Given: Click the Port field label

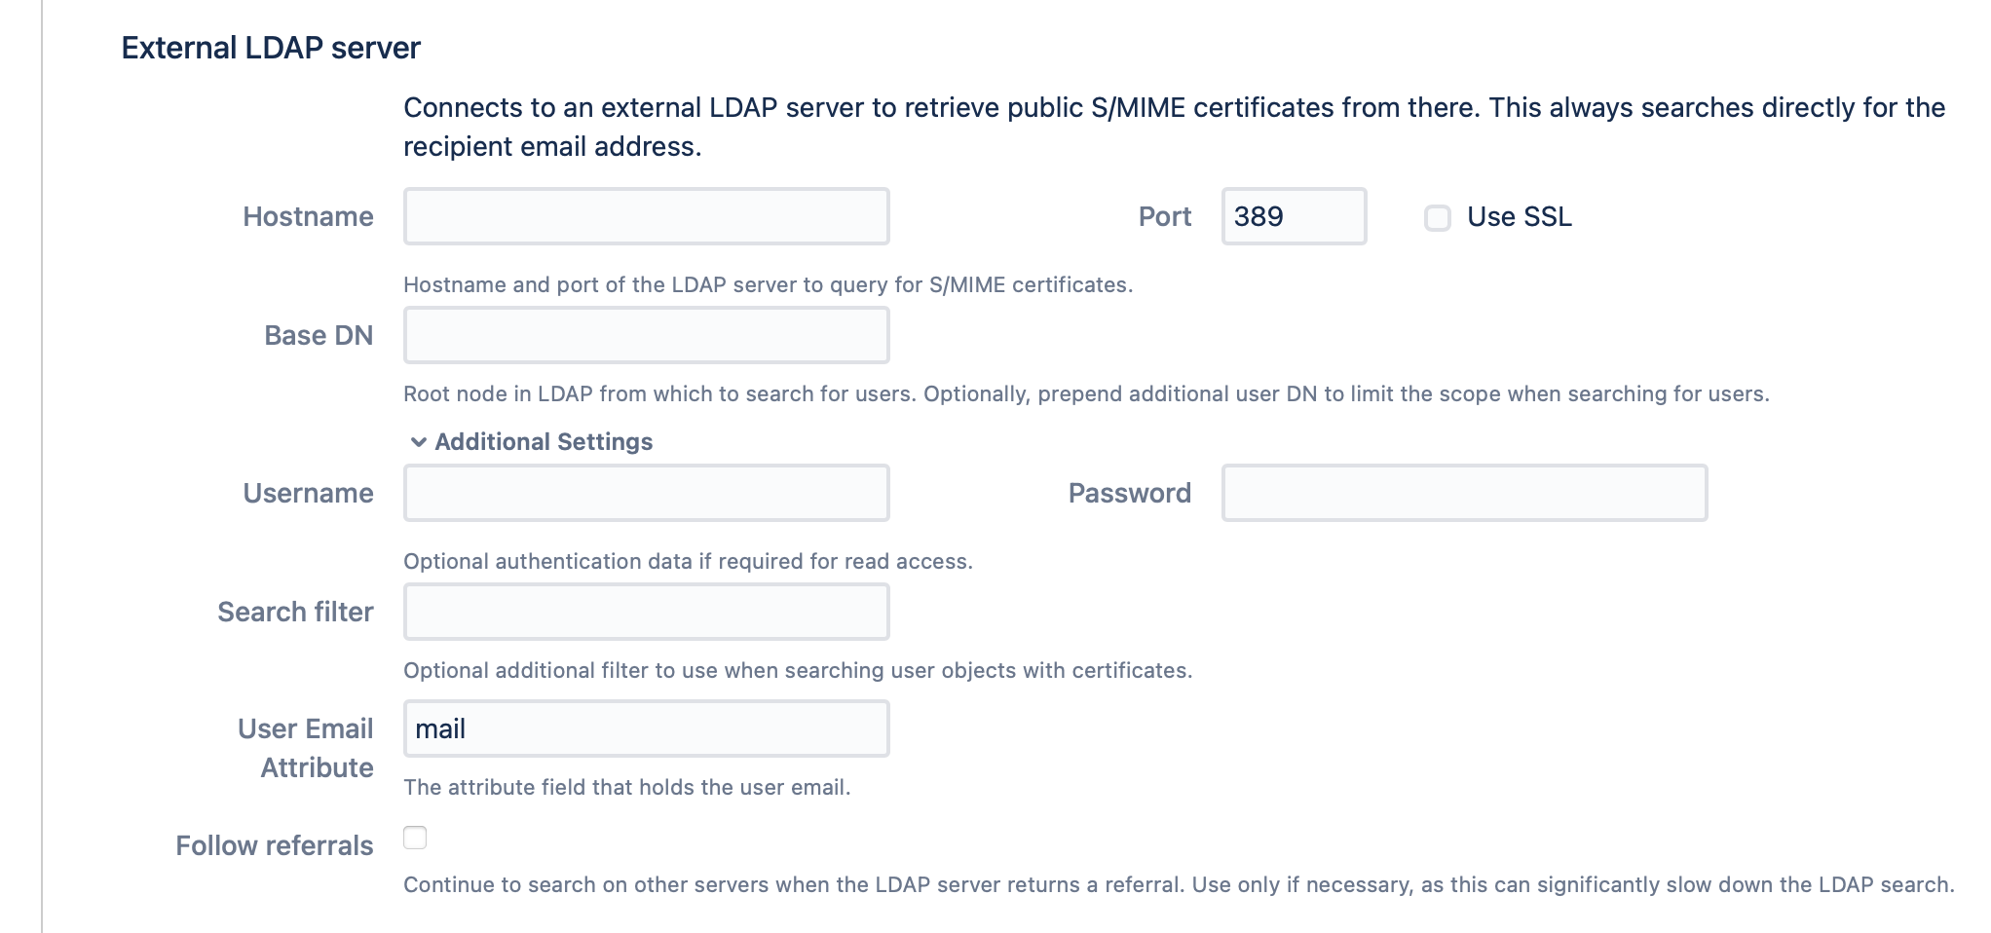Looking at the screenshot, I should coord(1164,216).
